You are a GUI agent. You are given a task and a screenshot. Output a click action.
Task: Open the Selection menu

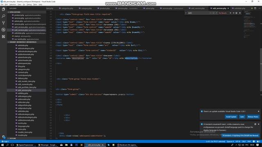pyautogui.click(x=13, y=4)
